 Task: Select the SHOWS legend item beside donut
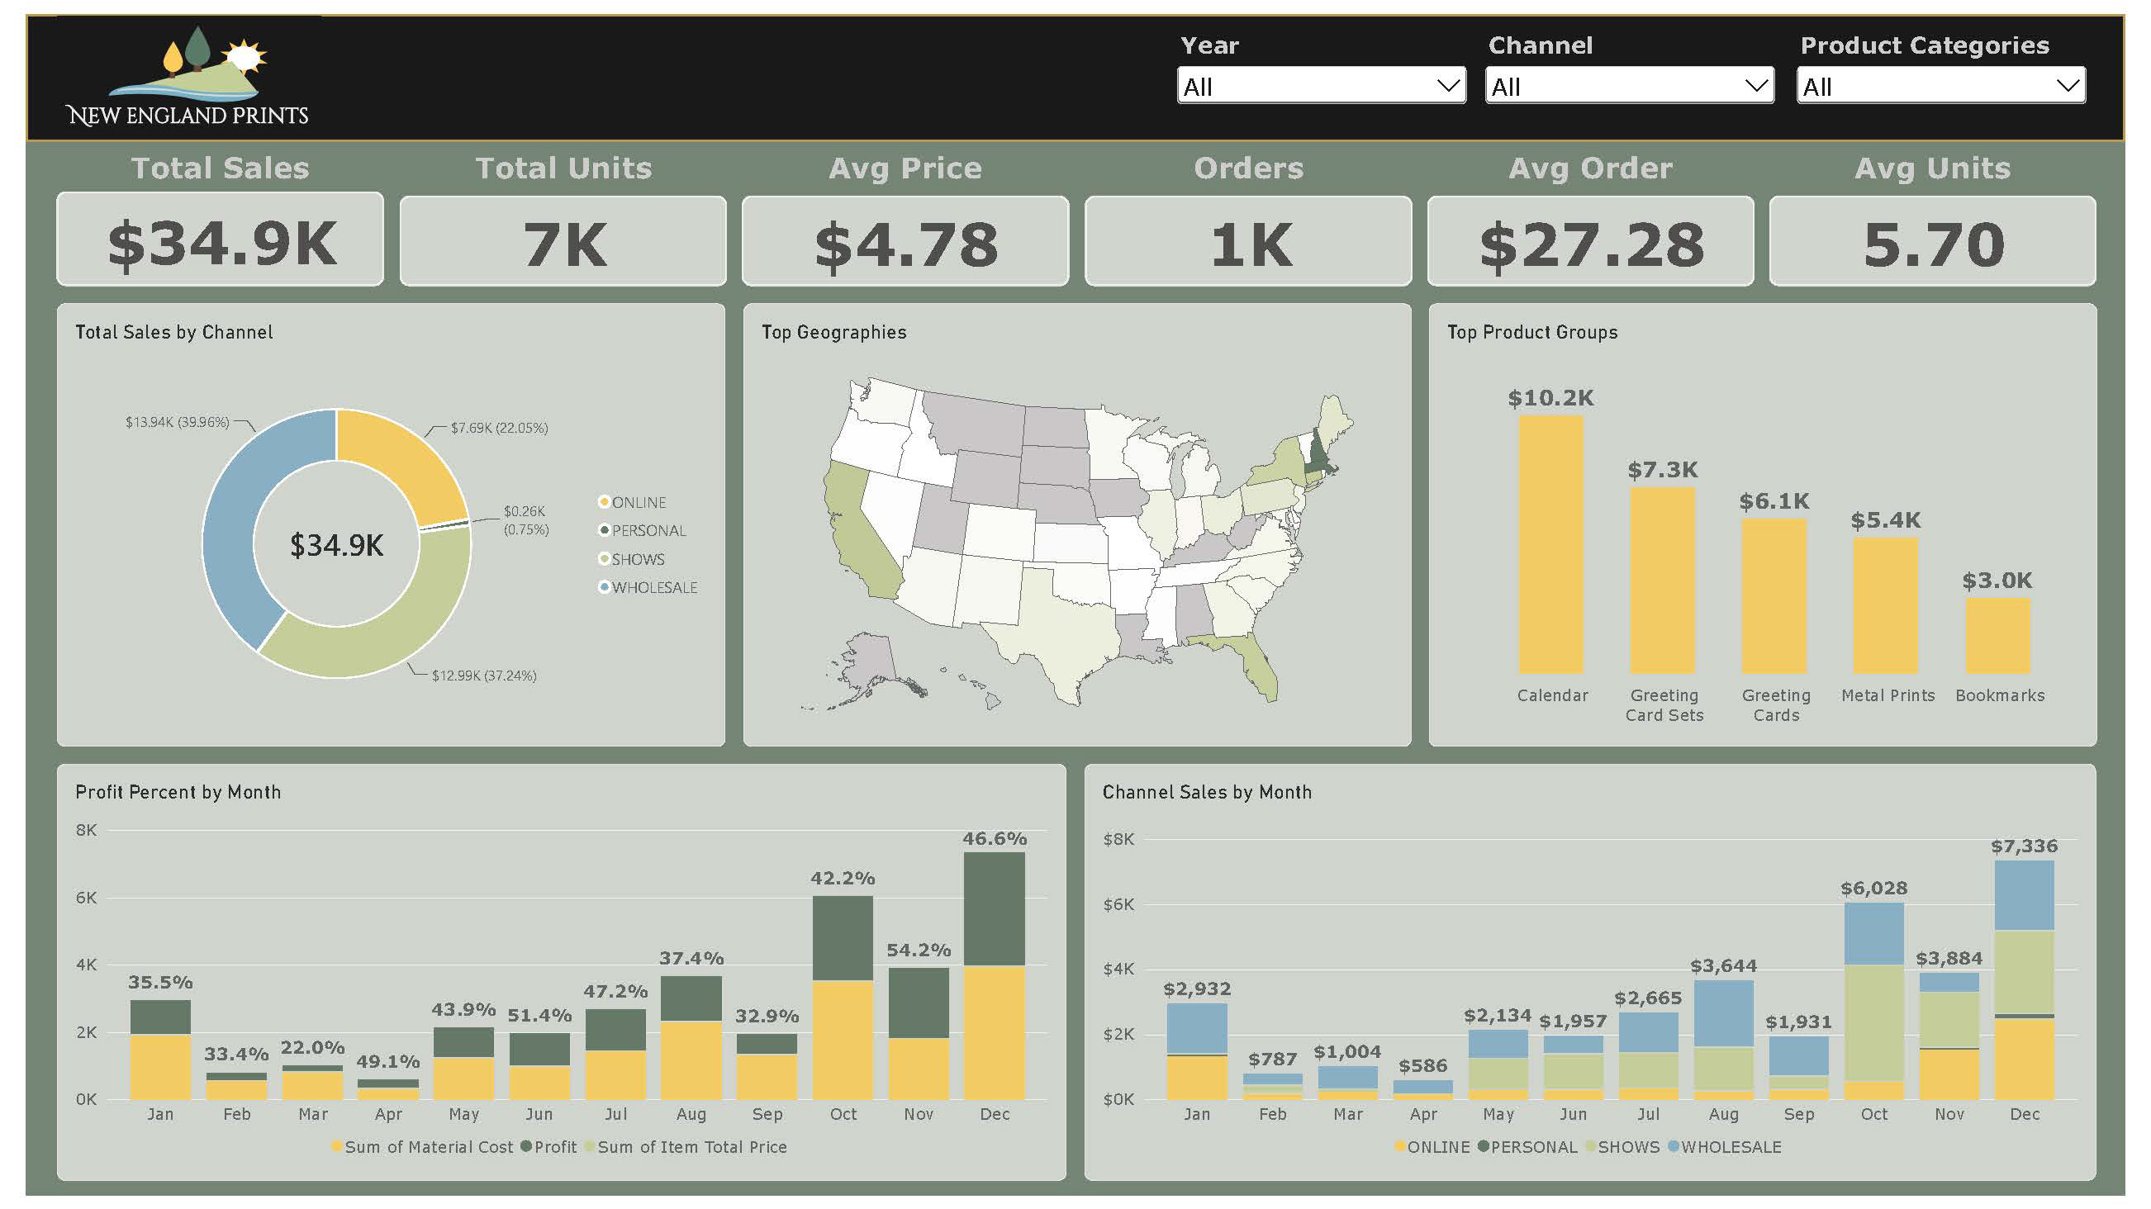click(632, 559)
